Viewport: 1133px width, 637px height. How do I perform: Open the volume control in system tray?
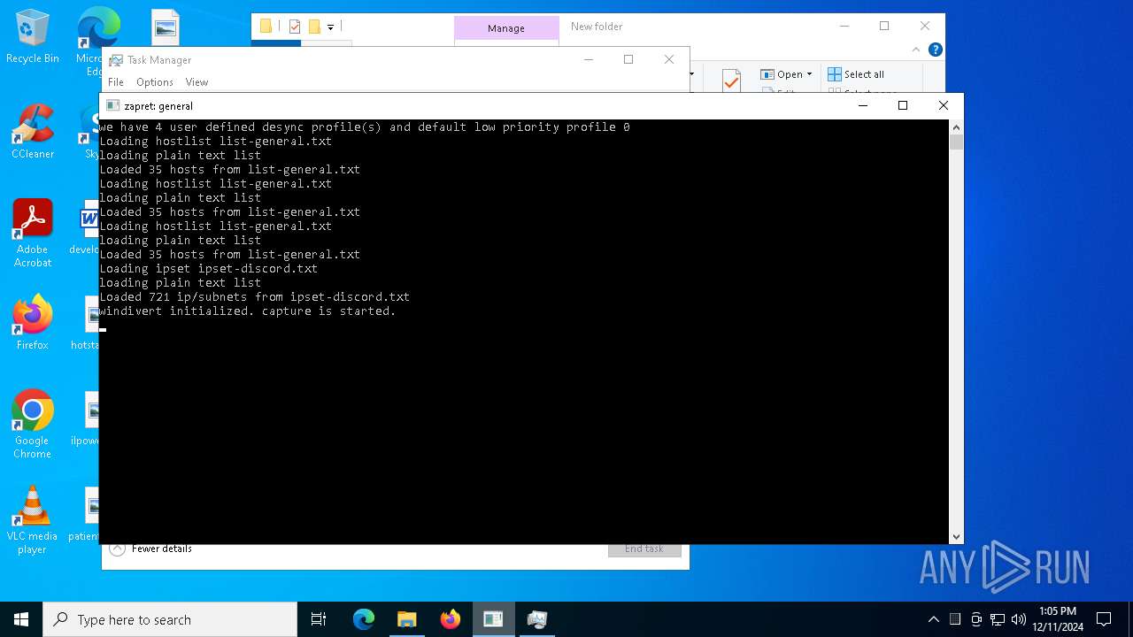click(x=1018, y=619)
